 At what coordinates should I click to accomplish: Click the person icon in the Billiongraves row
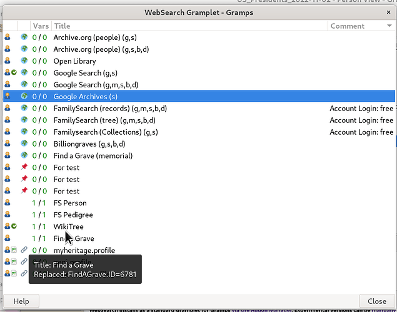(8, 144)
